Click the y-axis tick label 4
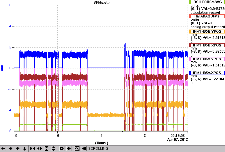 click(x=10, y=26)
